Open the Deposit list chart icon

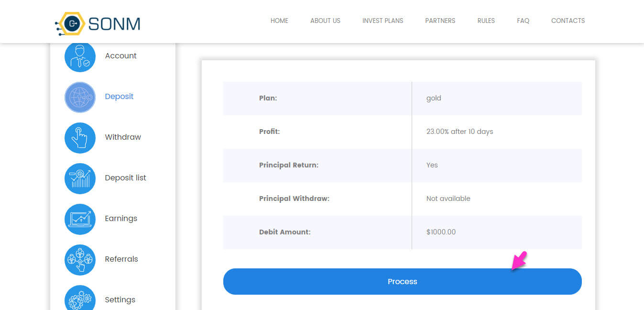point(80,177)
